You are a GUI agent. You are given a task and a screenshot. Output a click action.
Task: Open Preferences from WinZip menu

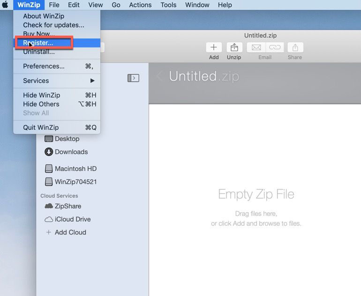(57, 66)
